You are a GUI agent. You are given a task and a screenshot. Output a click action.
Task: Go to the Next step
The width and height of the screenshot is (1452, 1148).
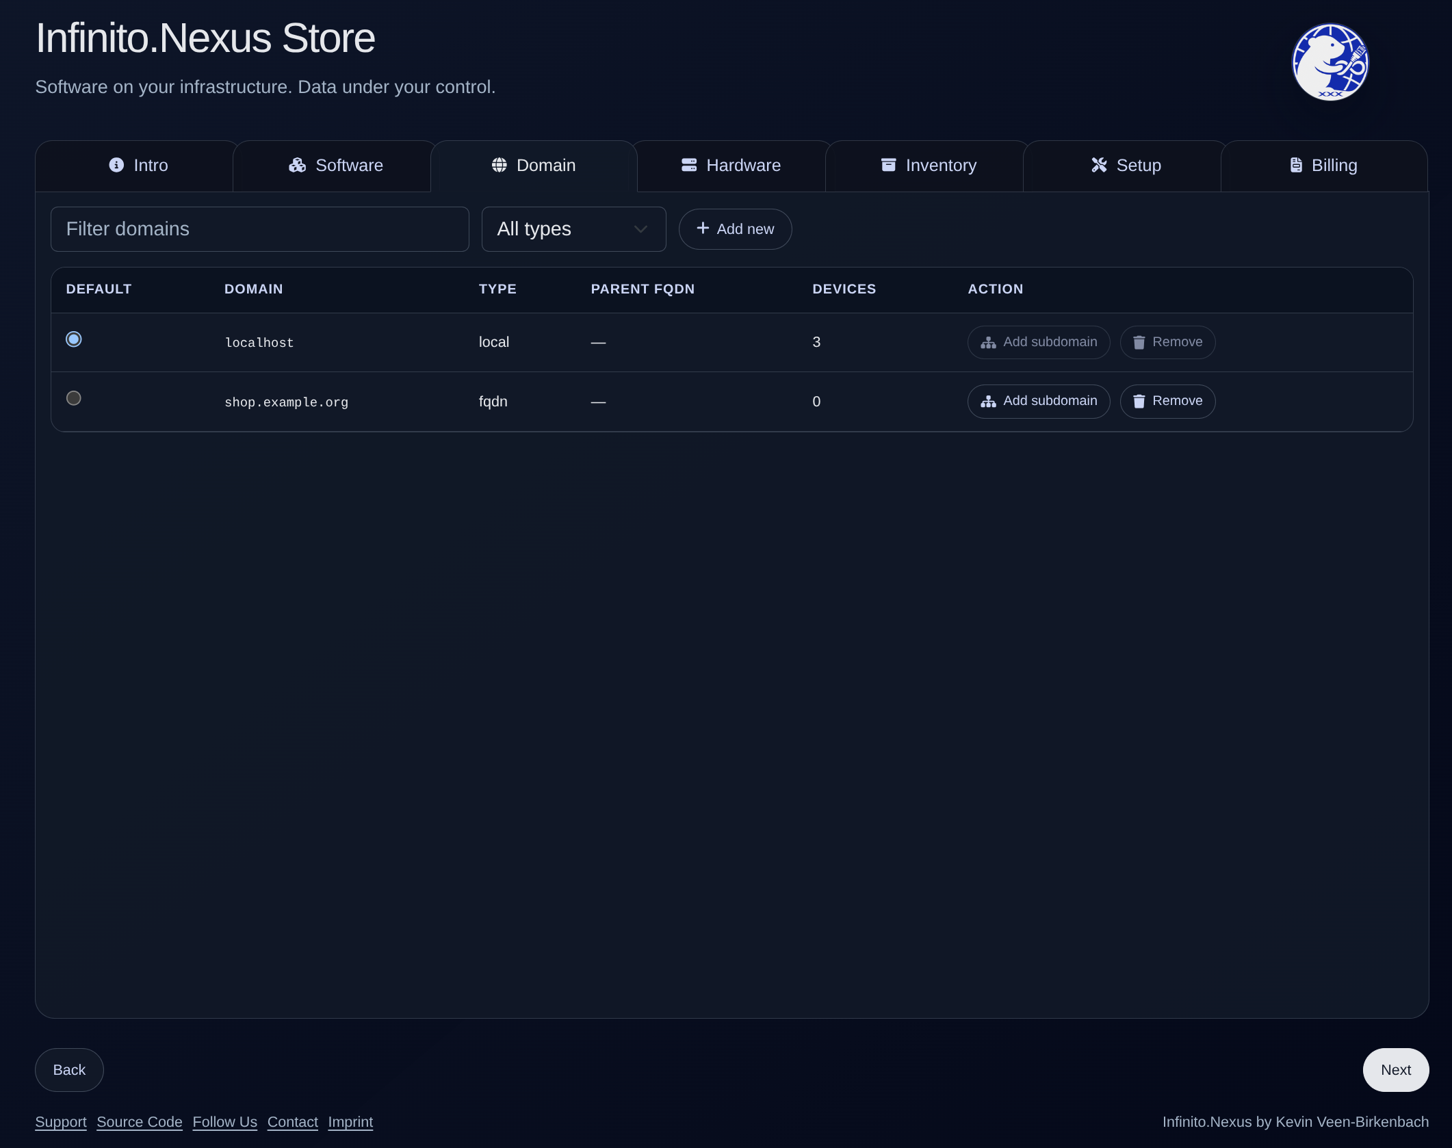[x=1395, y=1070]
